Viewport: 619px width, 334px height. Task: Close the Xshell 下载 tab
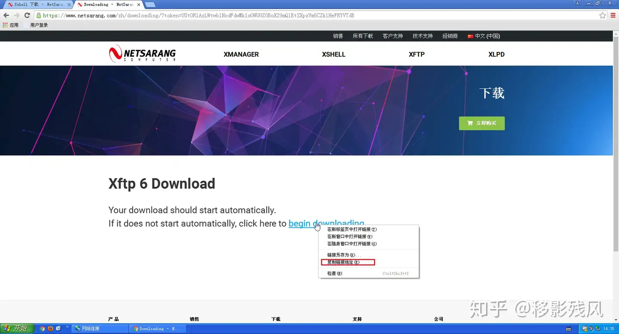click(69, 4)
